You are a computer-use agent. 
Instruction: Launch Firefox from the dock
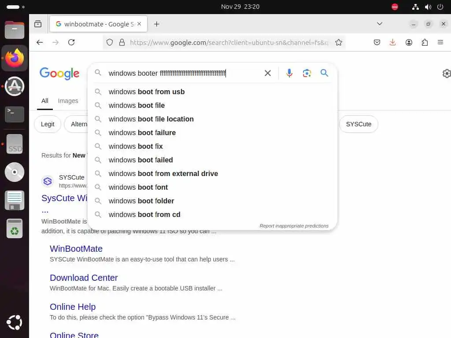(x=15, y=58)
